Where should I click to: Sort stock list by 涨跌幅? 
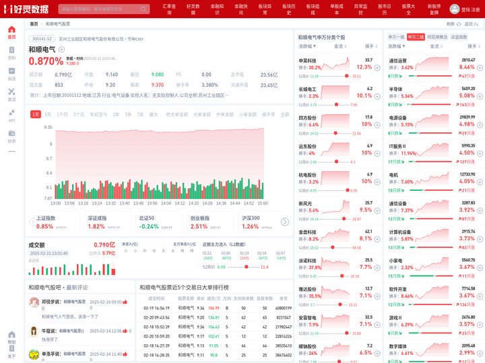[307, 46]
